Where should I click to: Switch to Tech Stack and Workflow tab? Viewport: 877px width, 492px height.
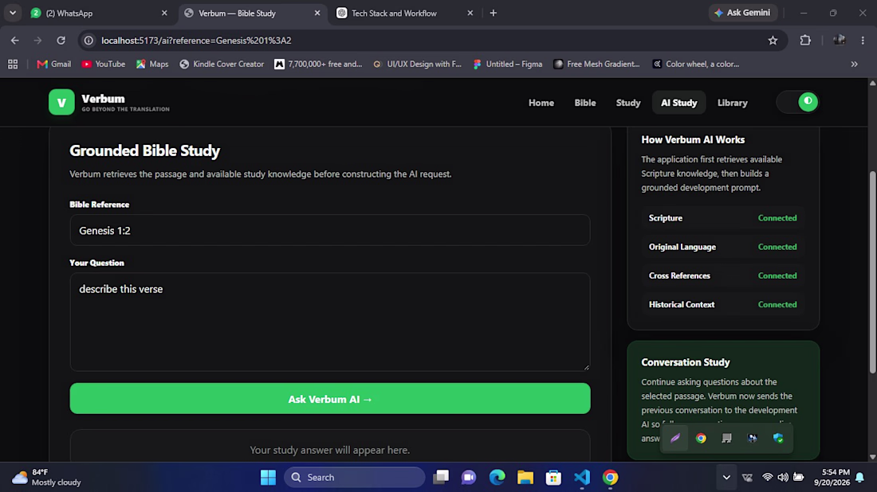[x=404, y=13]
